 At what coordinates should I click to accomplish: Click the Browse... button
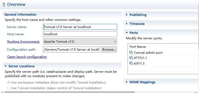click(109, 50)
